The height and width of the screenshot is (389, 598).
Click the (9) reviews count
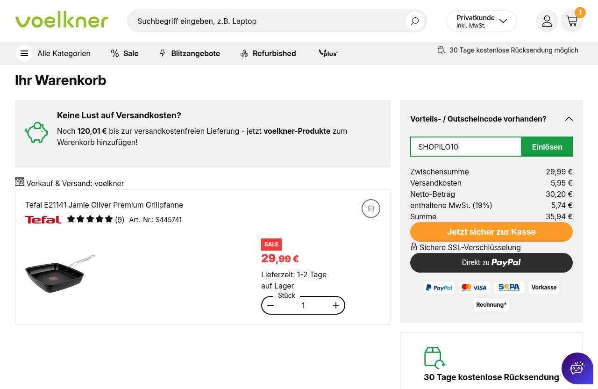(x=120, y=219)
